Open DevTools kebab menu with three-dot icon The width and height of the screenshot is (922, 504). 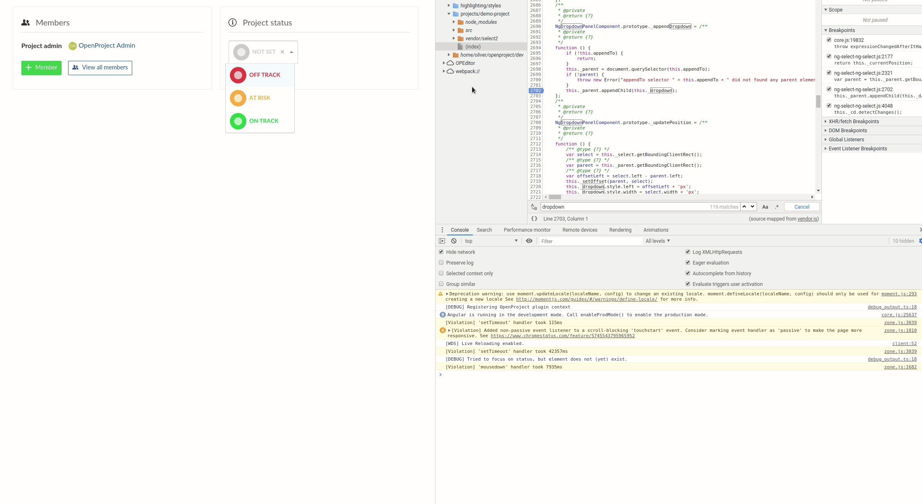click(x=442, y=230)
